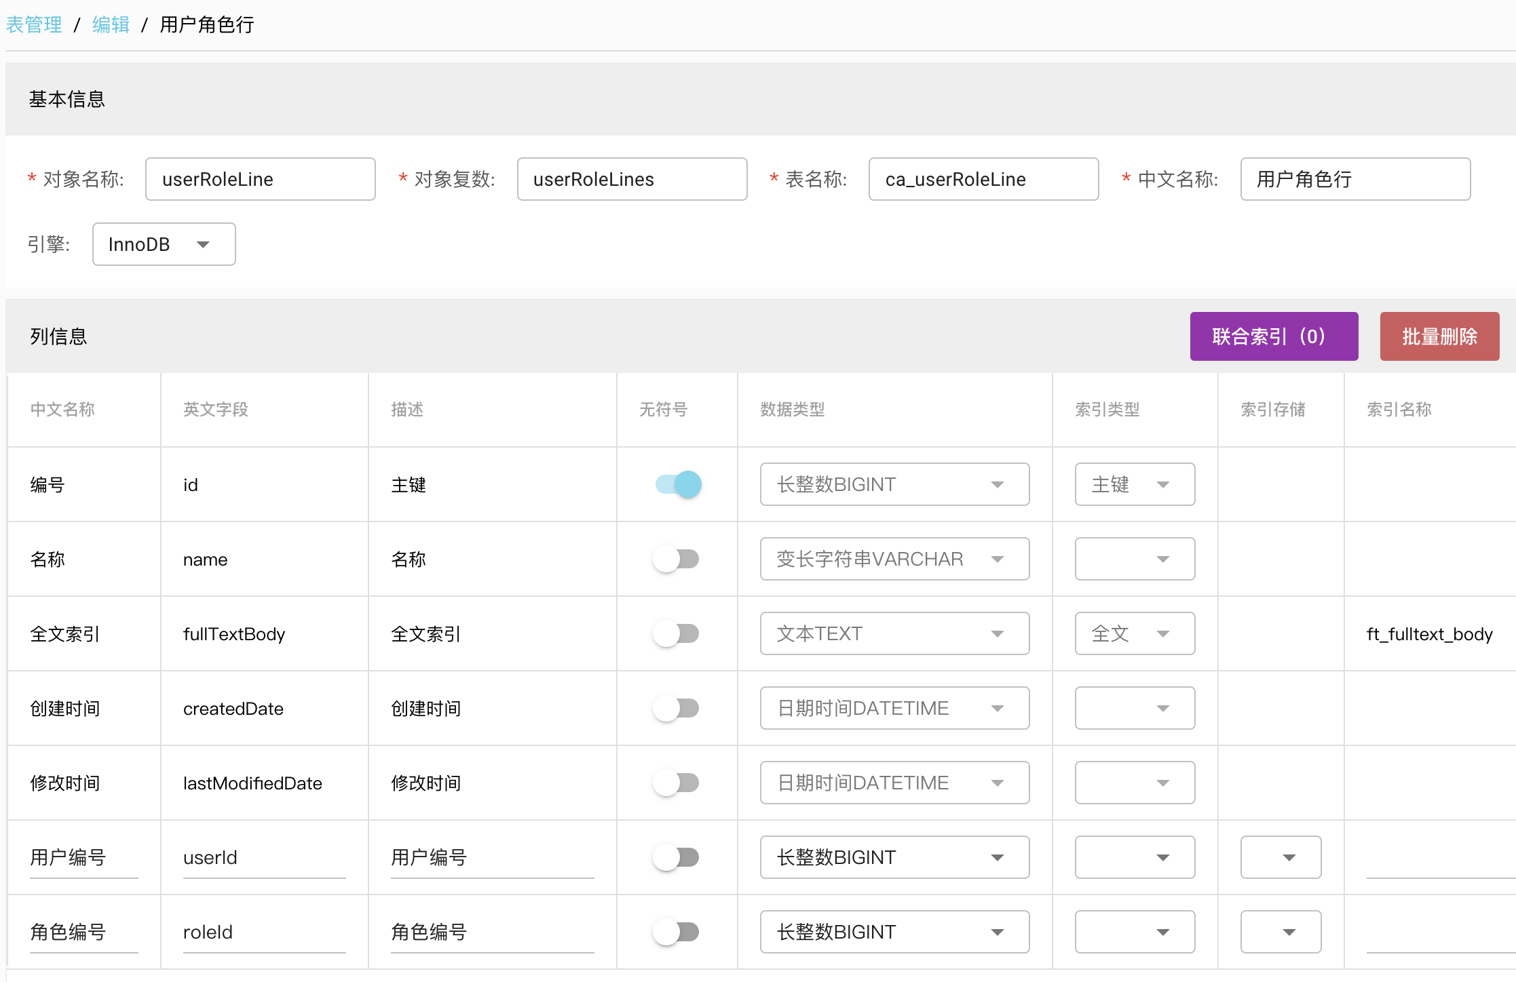Screen dimensions: 1516x982
Task: Open index type dropdown for userId row
Action: tap(1134, 857)
